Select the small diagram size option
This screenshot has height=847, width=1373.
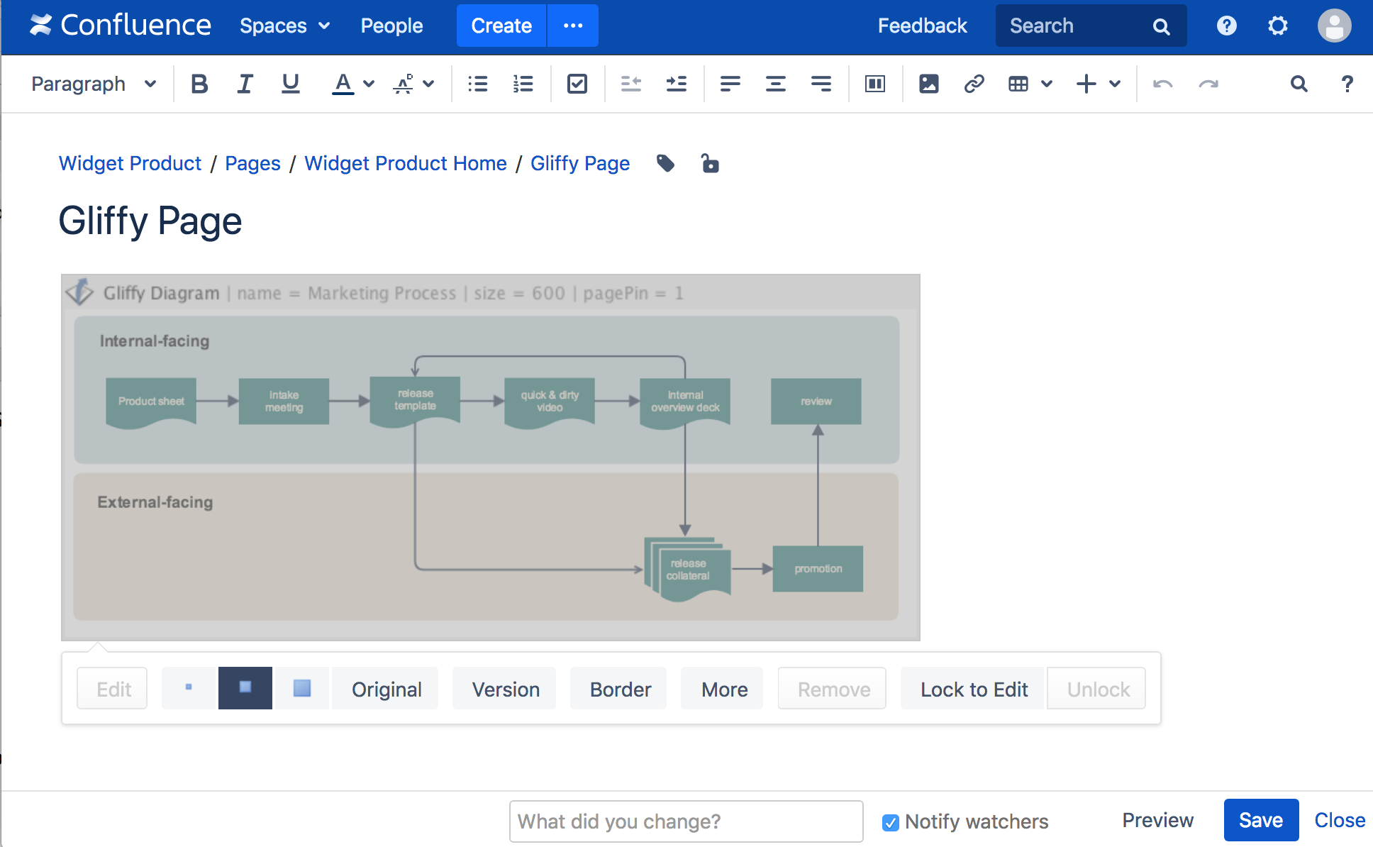tap(189, 687)
